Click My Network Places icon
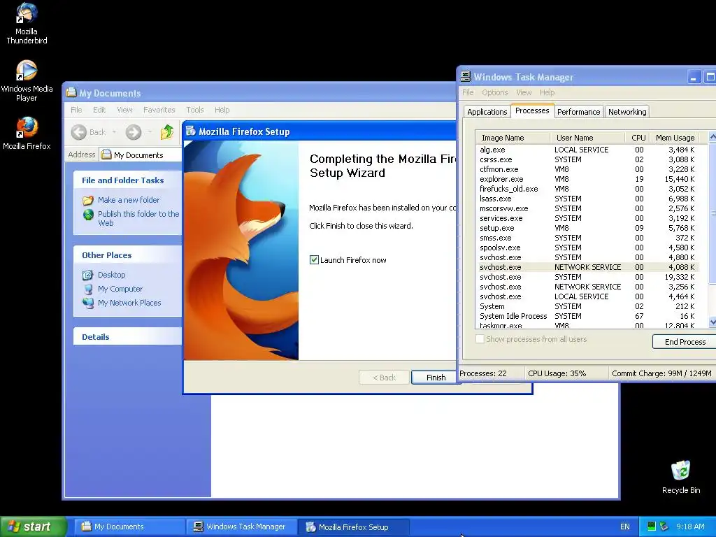 [x=88, y=303]
